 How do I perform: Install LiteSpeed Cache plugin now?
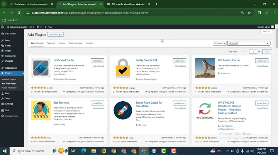click(97, 61)
